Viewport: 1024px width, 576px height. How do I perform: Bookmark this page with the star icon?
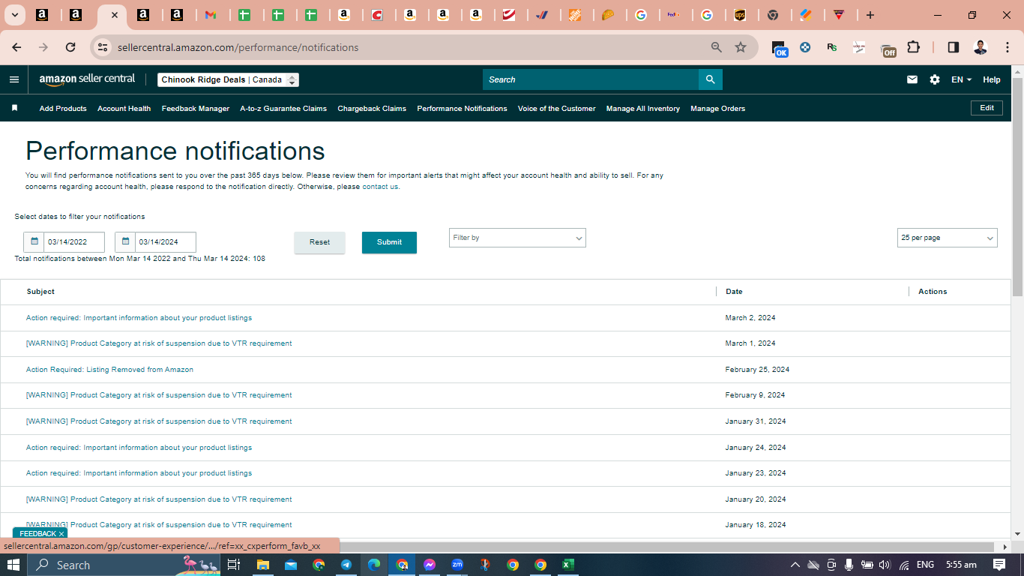pos(741,47)
